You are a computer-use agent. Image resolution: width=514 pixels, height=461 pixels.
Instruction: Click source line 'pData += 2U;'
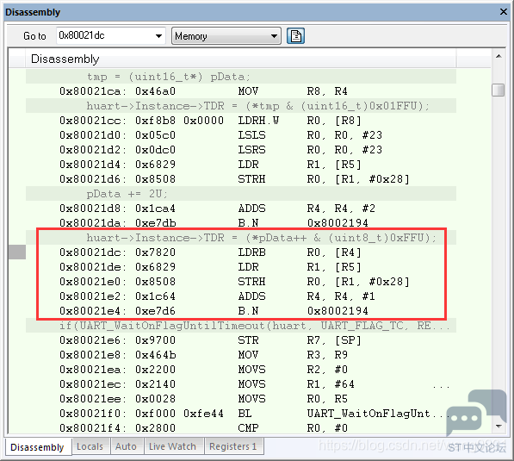[241, 194]
